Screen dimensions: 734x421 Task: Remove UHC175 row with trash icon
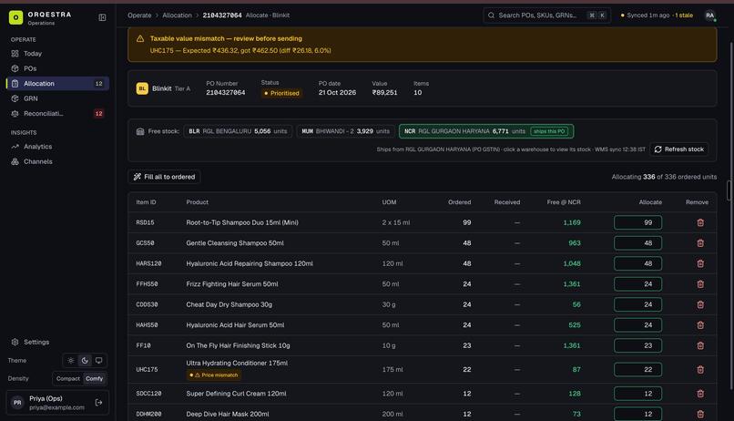(x=700, y=369)
